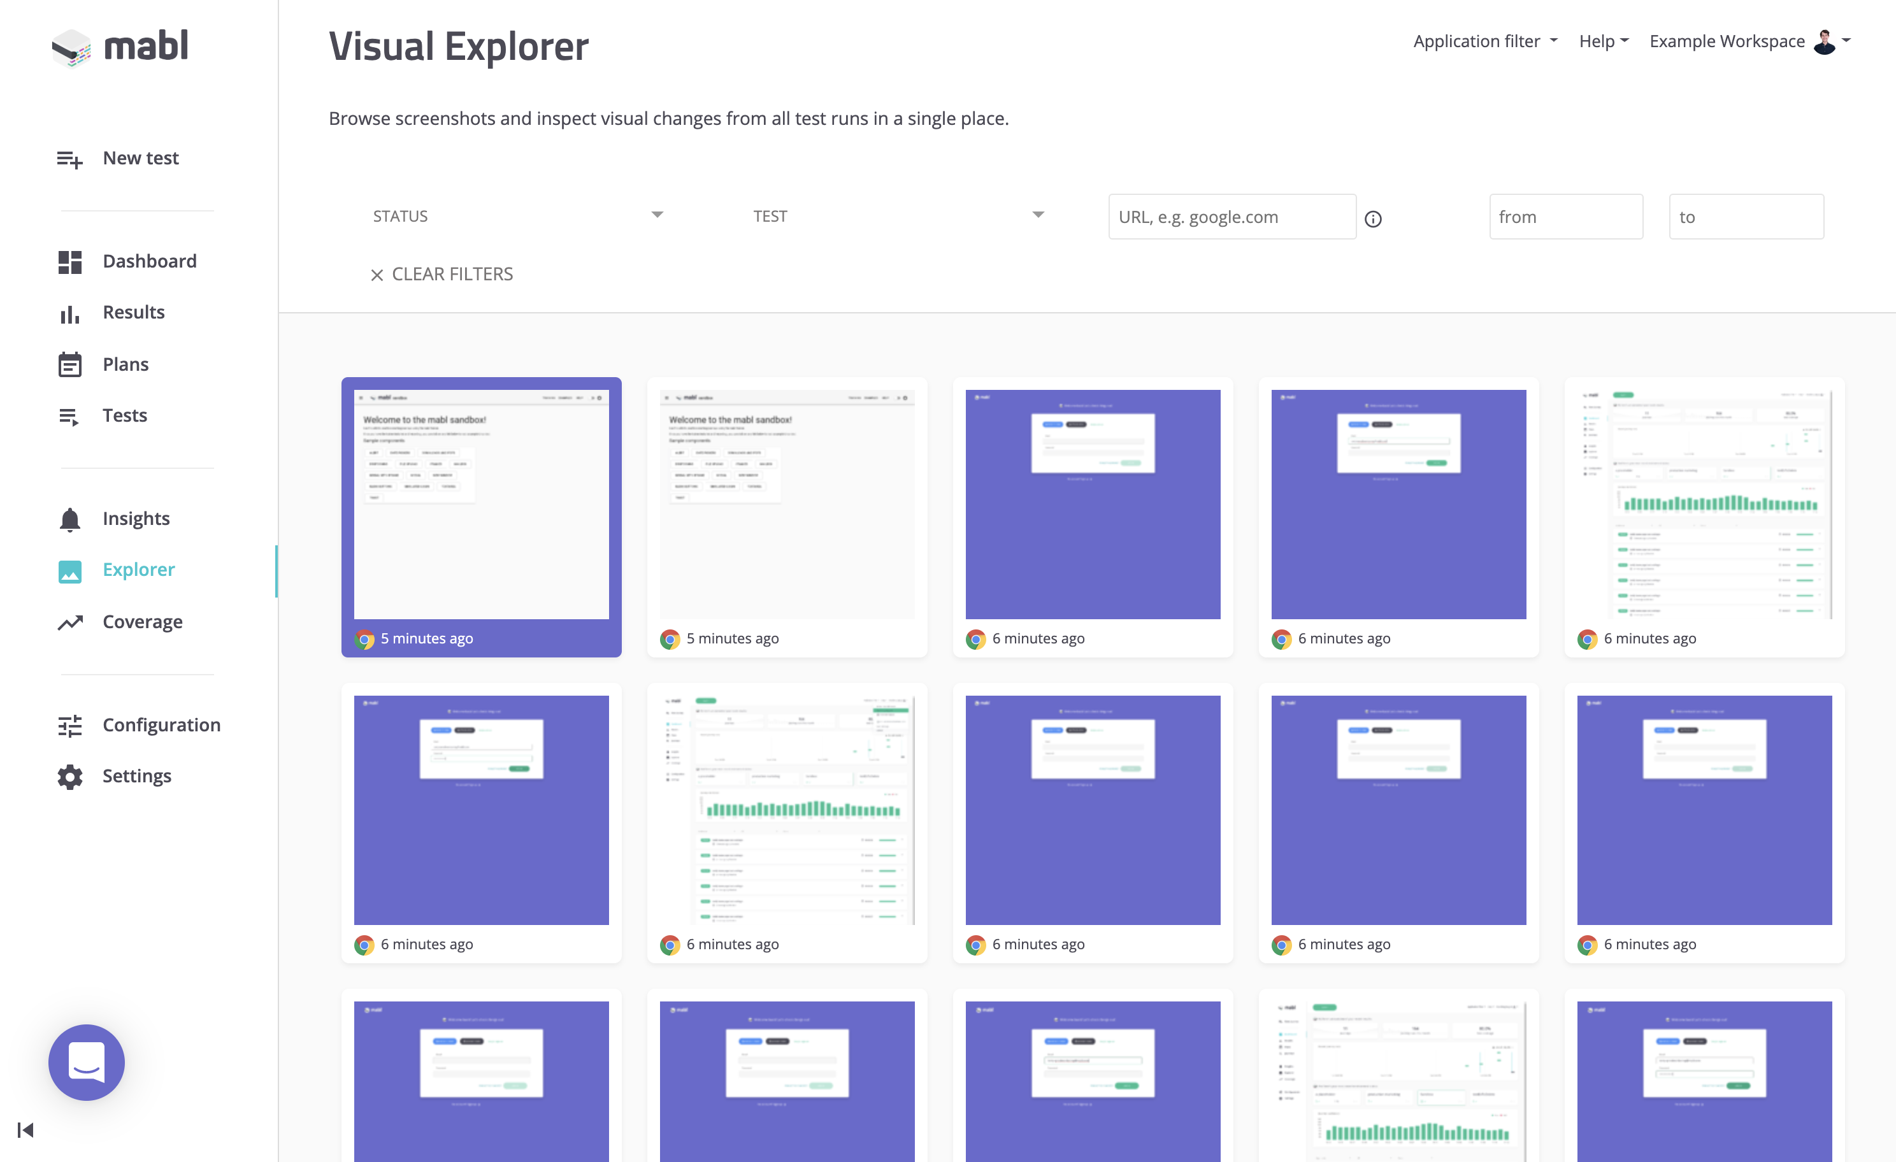This screenshot has height=1162, width=1896.
Task: Click the URL filter info icon
Action: click(x=1373, y=219)
